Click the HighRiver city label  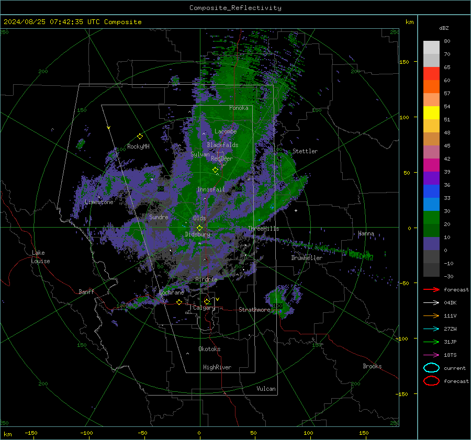pos(217,367)
